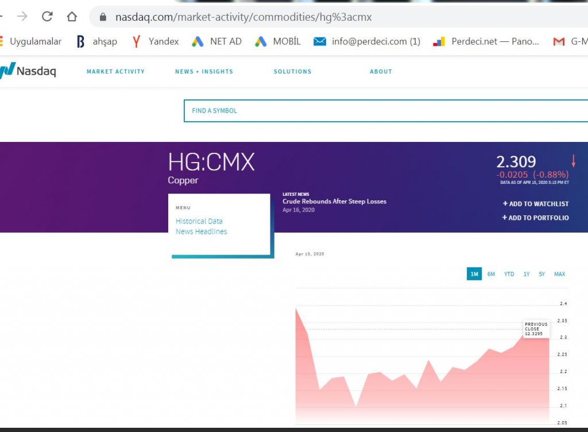Click the 'Apr 15, 2020' chart date label
This screenshot has height=432, width=588.
[310, 254]
